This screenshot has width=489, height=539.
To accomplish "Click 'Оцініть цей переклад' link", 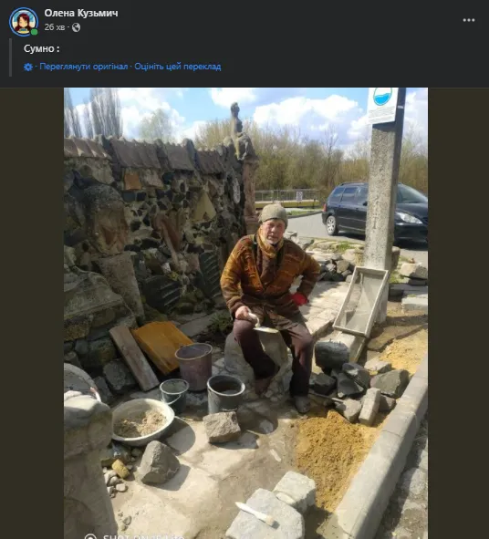I will point(177,67).
